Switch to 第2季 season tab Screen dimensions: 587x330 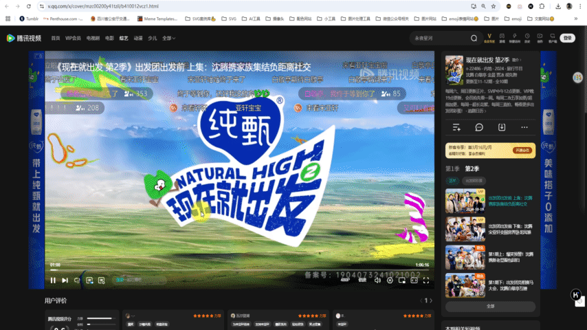472,169
